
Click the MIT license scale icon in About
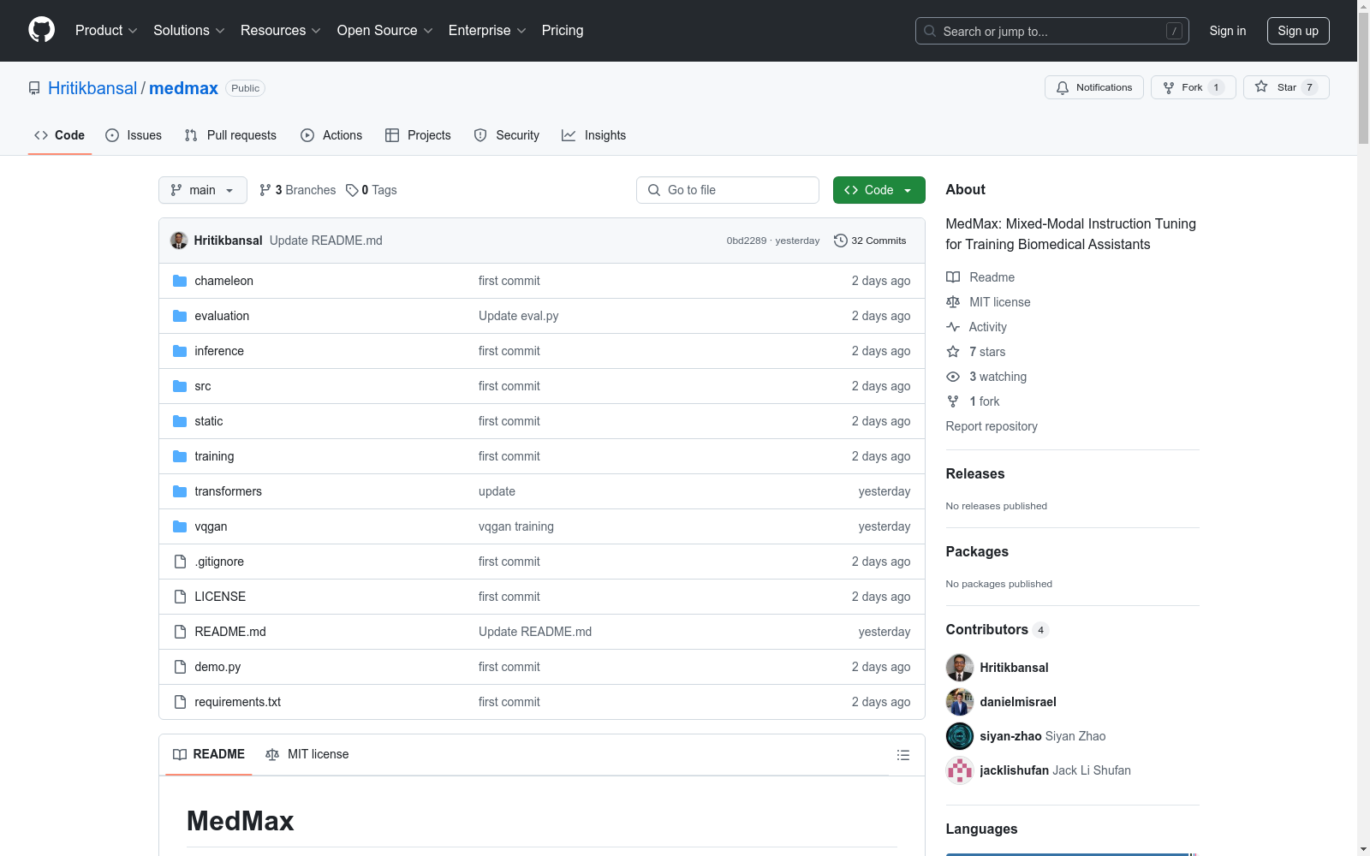pos(953,302)
